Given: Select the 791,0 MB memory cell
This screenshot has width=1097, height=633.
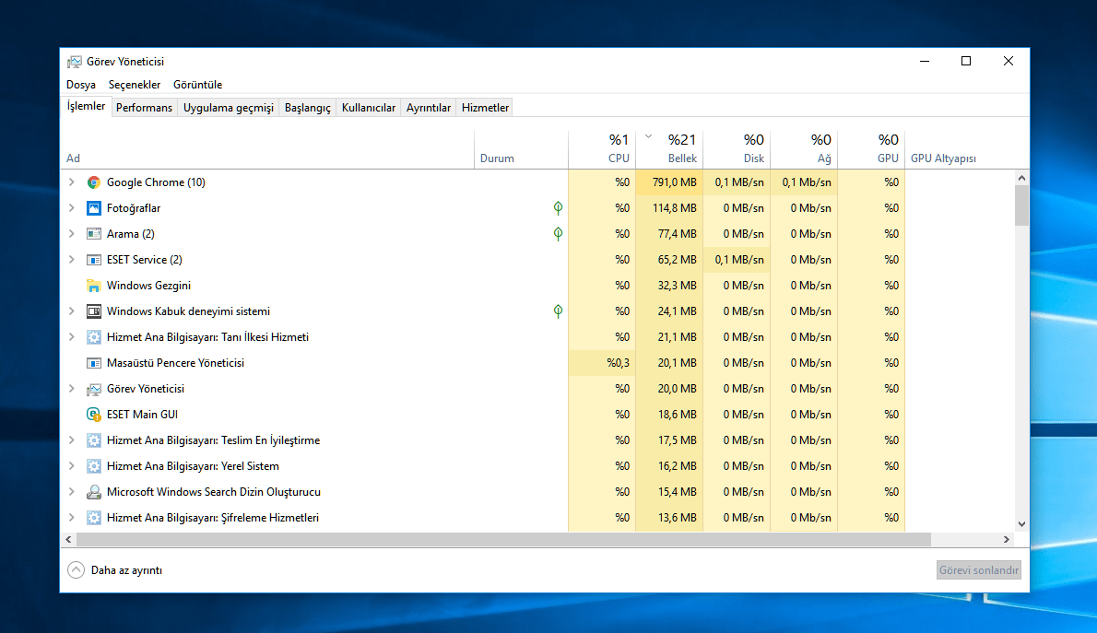Looking at the screenshot, I should (669, 182).
